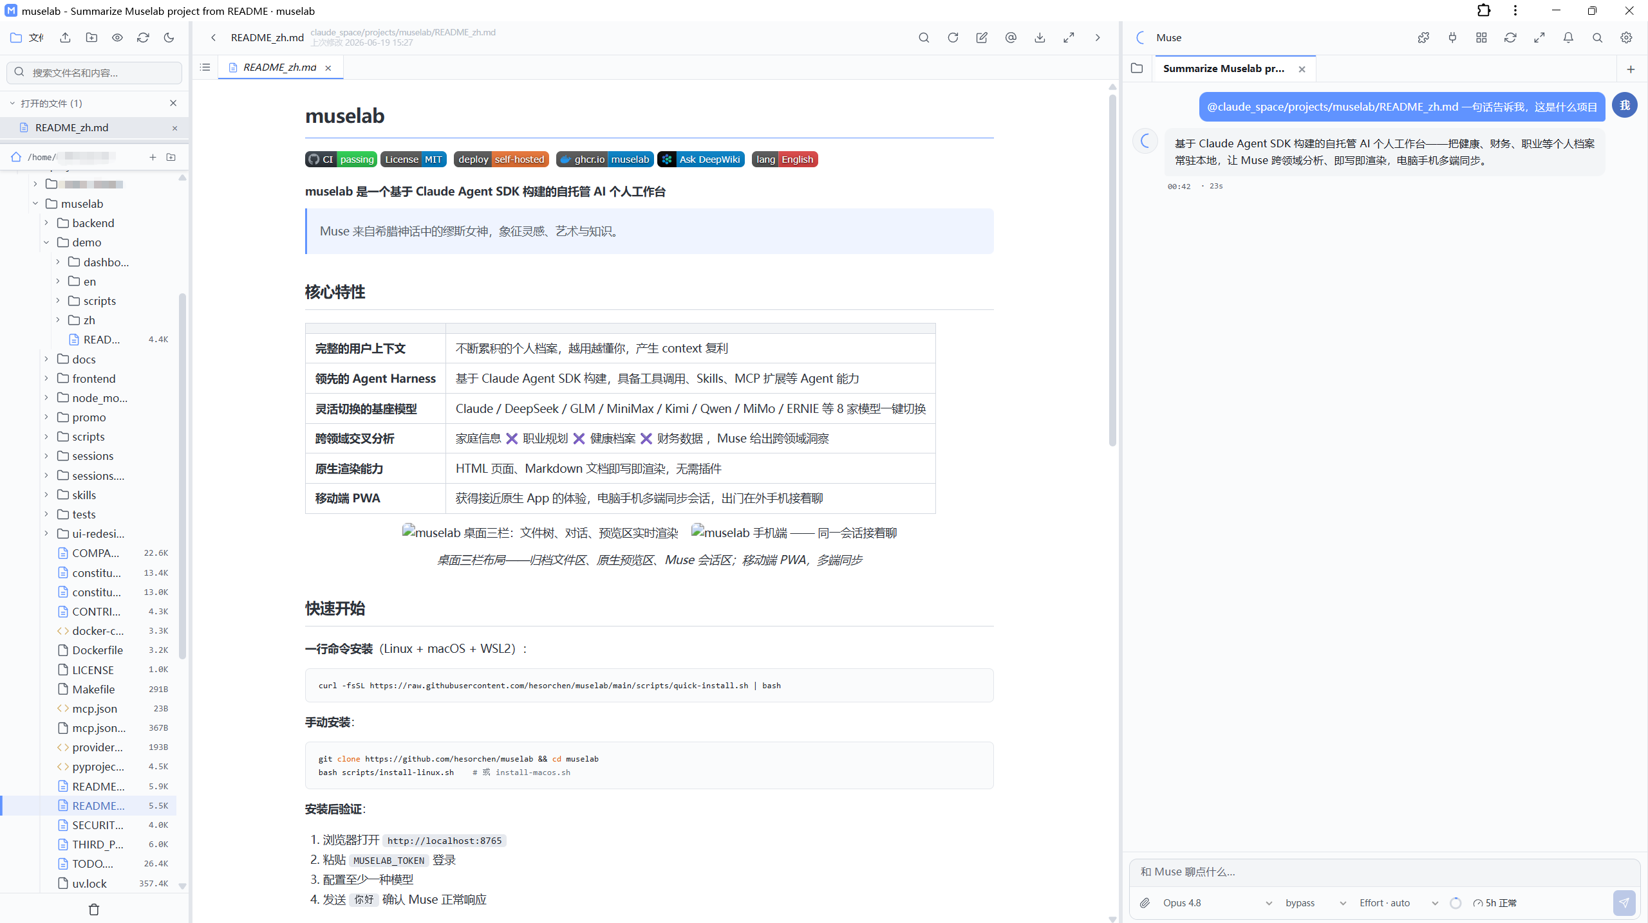Collapse preview with the right chevron icon
Image resolution: width=1648 pixels, height=923 pixels.
[1098, 37]
